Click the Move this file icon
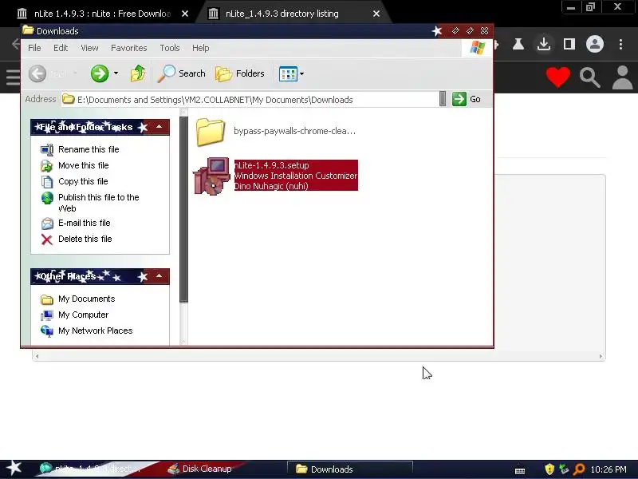Image resolution: width=638 pixels, height=479 pixels. point(47,166)
